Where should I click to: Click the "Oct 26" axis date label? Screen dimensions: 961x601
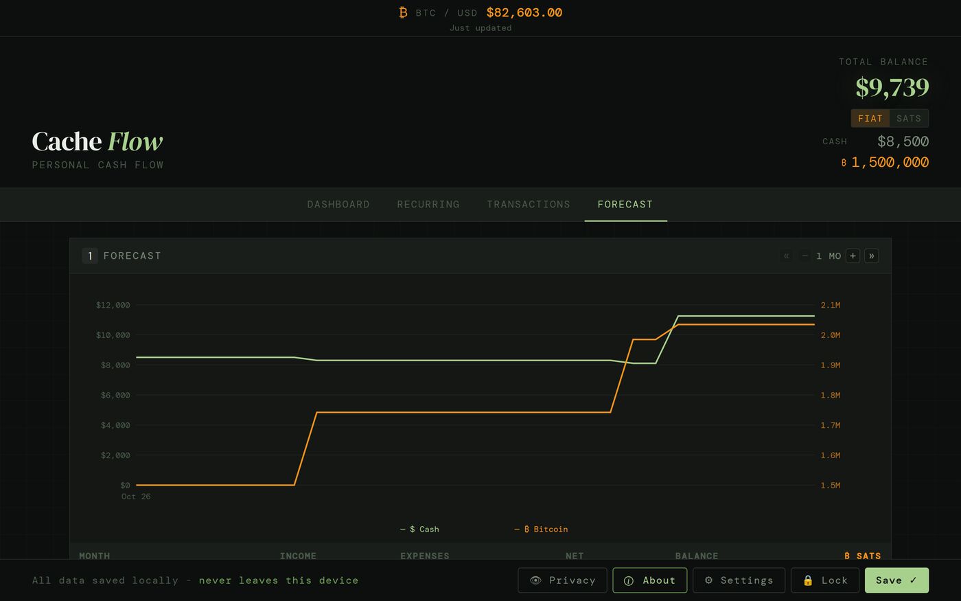[x=136, y=497]
